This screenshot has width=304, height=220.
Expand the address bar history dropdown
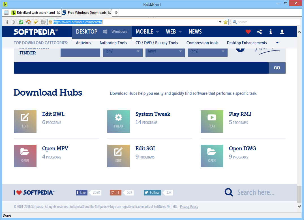tap(220, 22)
